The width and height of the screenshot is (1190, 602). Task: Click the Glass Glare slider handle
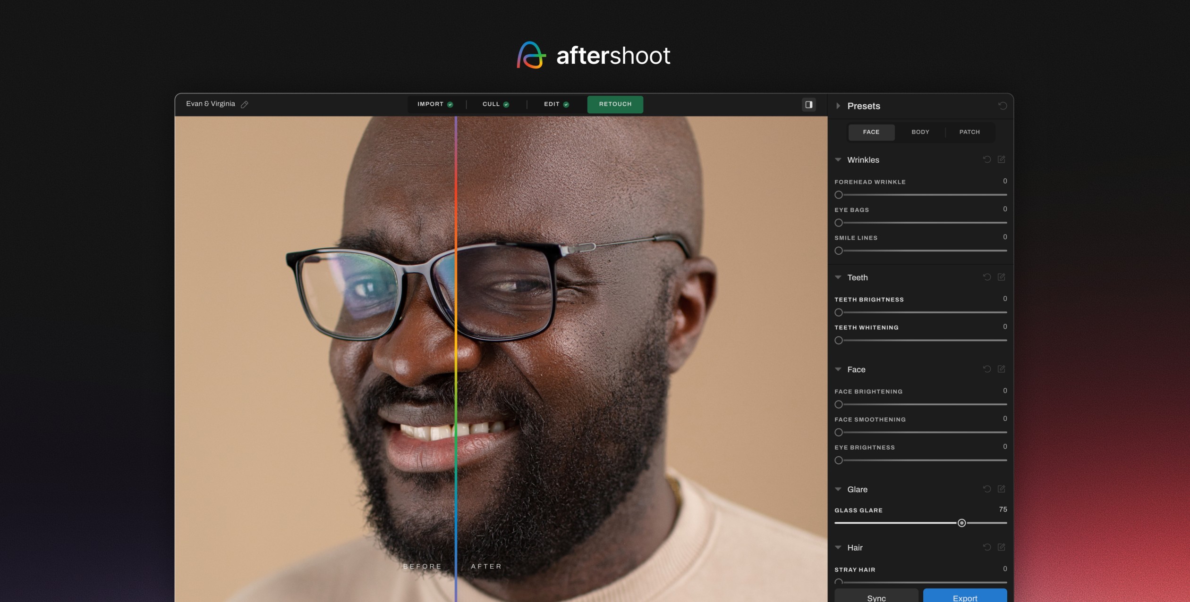click(961, 523)
